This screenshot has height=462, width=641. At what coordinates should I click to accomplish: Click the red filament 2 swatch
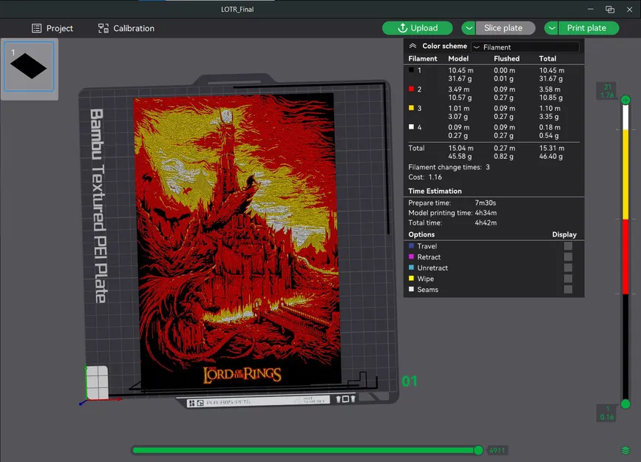(411, 89)
